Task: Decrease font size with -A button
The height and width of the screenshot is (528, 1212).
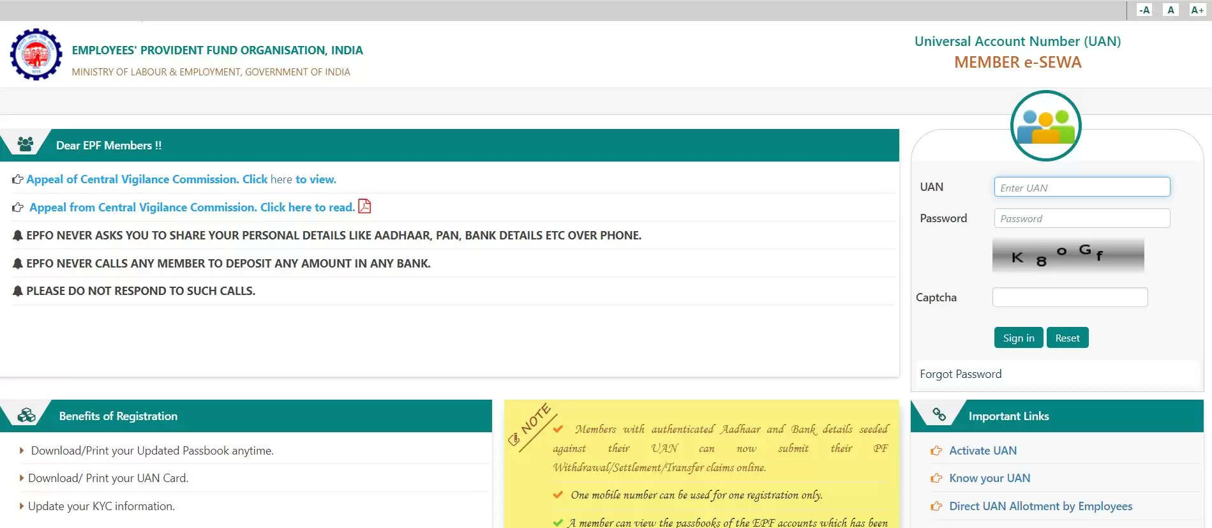Action: [x=1144, y=10]
